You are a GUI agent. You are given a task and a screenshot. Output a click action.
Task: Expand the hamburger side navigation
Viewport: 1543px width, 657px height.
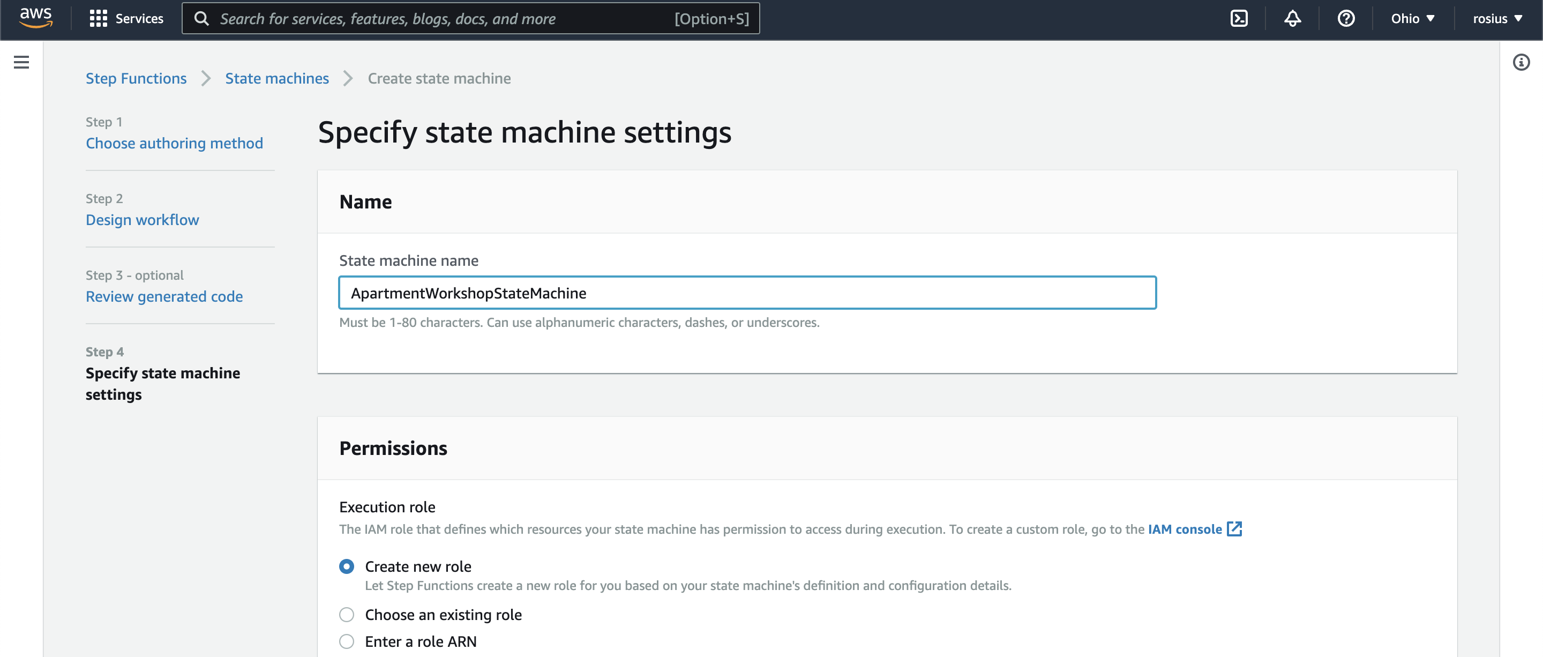[21, 62]
